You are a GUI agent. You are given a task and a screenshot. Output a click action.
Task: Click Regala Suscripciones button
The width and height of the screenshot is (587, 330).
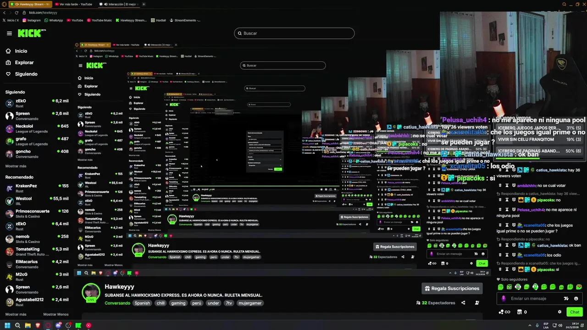click(451, 288)
